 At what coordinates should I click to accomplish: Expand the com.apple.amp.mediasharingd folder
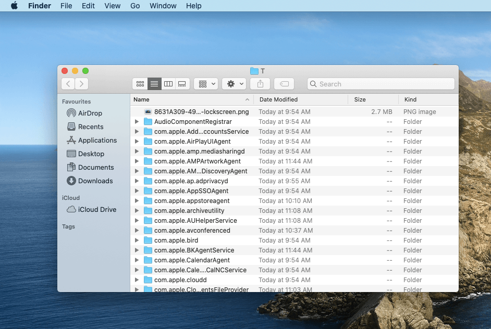pos(137,151)
